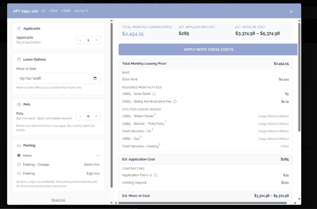Click footnote 5 on Trash Services - Hauling
Viewport: 317px width, 209px height.
point(159,145)
